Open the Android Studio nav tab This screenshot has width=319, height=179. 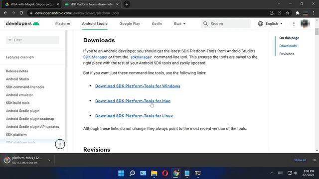95,23
